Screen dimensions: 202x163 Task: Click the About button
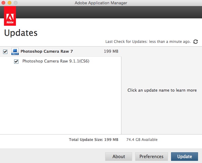(119, 157)
